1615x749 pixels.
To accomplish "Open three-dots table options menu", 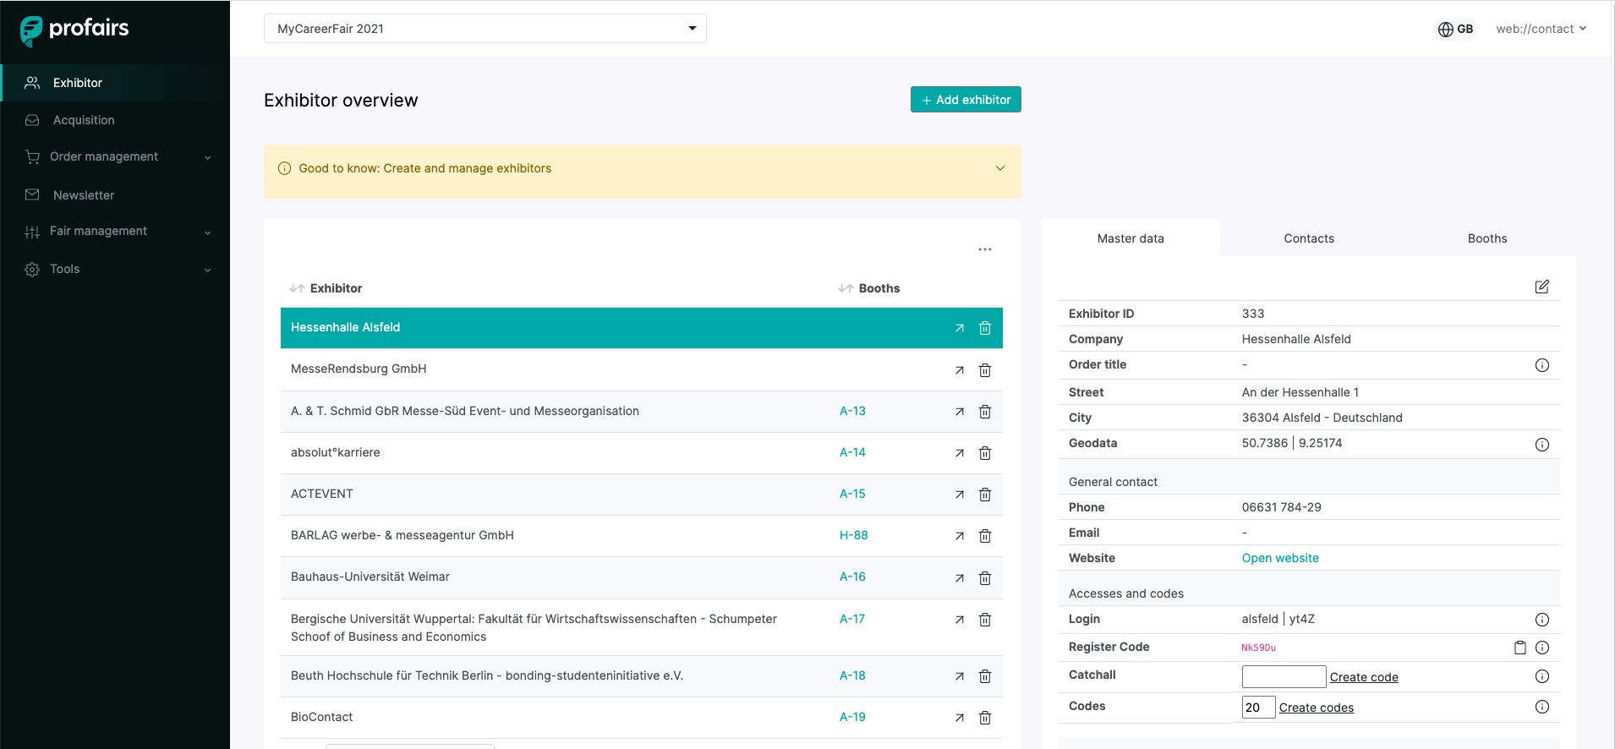I will 985,249.
